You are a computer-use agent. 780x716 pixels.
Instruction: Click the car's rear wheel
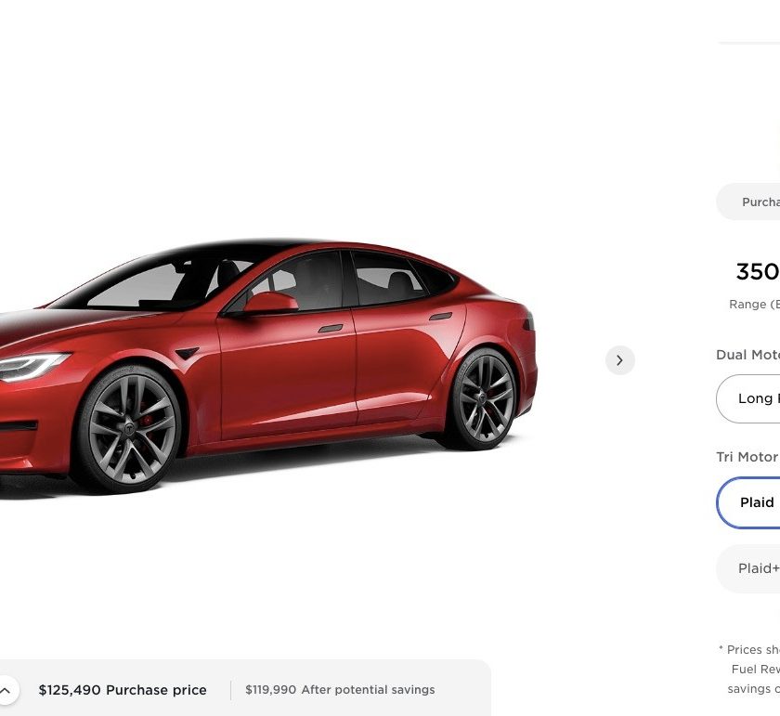[x=483, y=399]
